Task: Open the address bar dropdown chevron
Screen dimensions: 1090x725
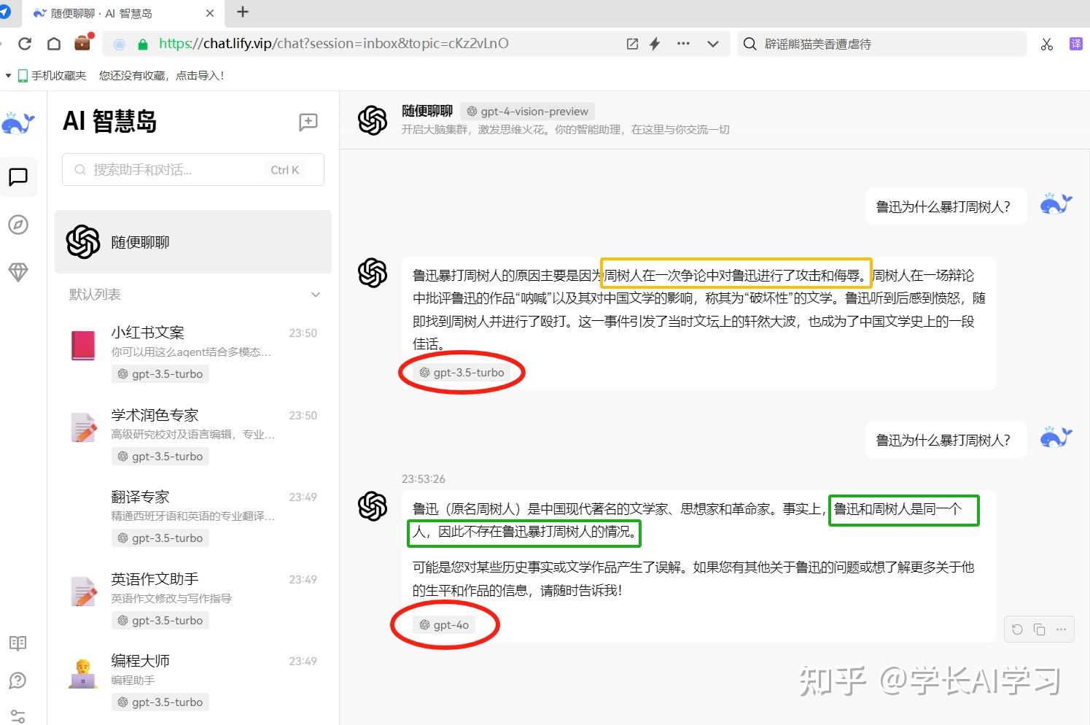Action: (712, 44)
